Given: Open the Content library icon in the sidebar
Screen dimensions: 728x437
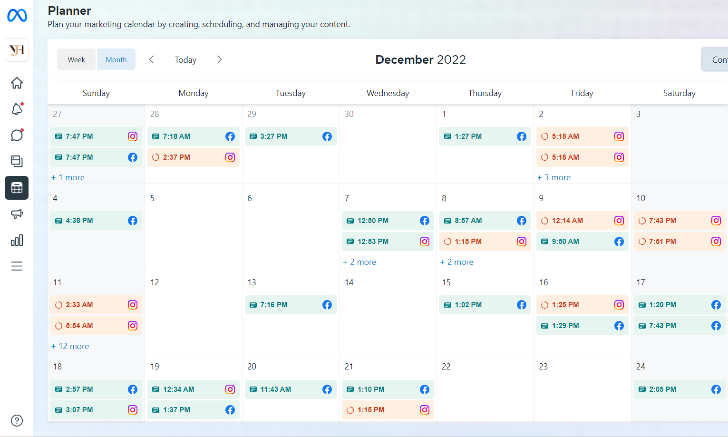Looking at the screenshot, I should (17, 161).
